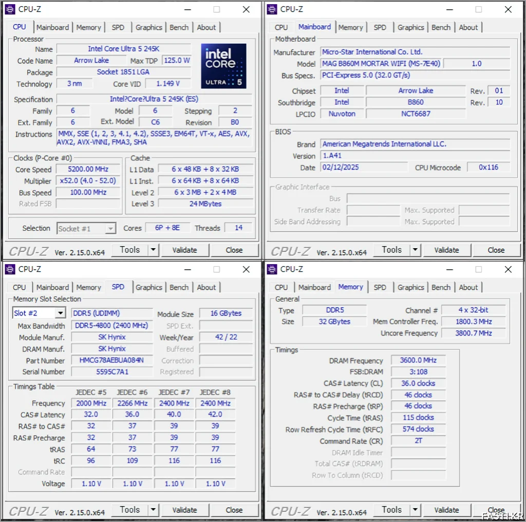Click Close button in the SPD window
Viewport: 526px width, 522px height.
[x=234, y=510]
